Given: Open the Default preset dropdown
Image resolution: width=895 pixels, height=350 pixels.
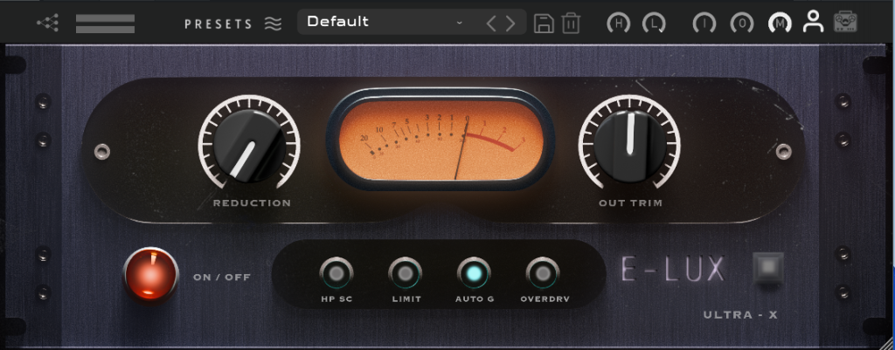Looking at the screenshot, I should pyautogui.click(x=411, y=22).
